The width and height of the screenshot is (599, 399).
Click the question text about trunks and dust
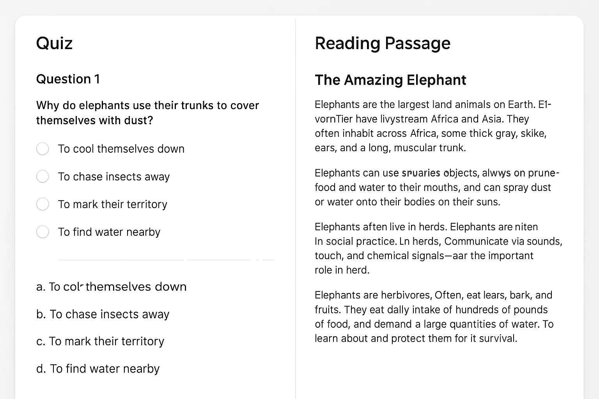pyautogui.click(x=147, y=113)
